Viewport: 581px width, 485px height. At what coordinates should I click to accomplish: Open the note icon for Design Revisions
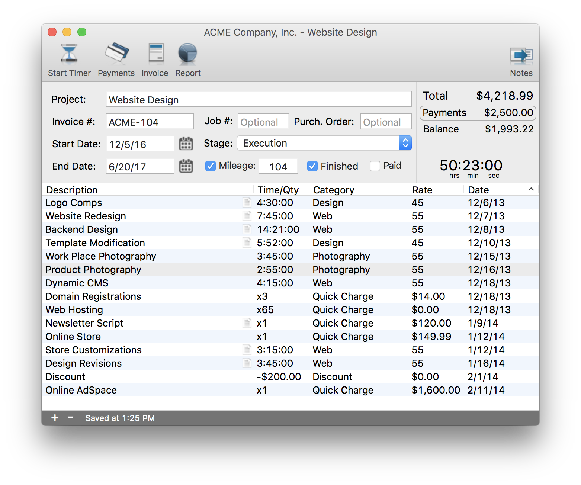[x=247, y=363]
